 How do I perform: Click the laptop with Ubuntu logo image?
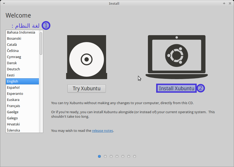pos(176,57)
